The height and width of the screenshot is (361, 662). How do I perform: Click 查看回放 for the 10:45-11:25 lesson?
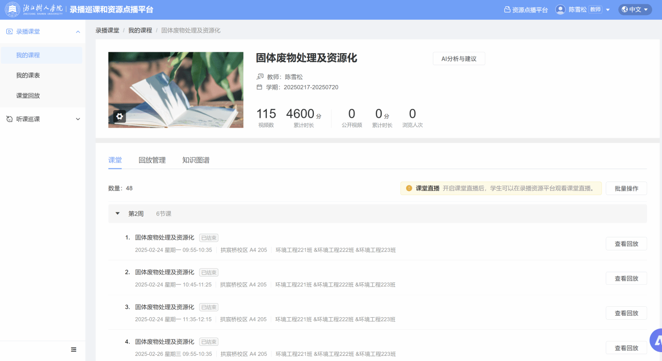click(x=626, y=279)
